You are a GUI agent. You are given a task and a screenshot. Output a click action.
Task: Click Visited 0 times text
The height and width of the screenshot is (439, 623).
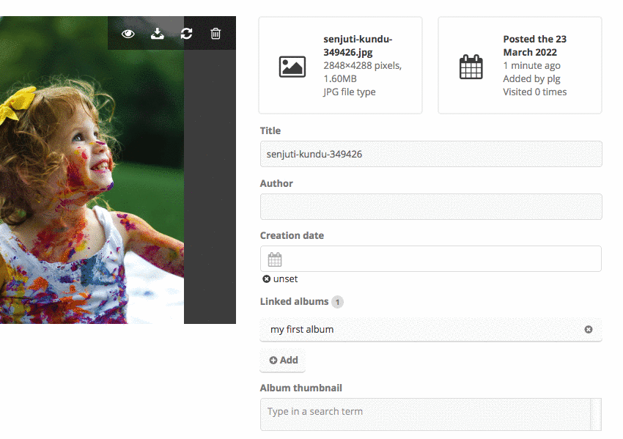pos(535,92)
